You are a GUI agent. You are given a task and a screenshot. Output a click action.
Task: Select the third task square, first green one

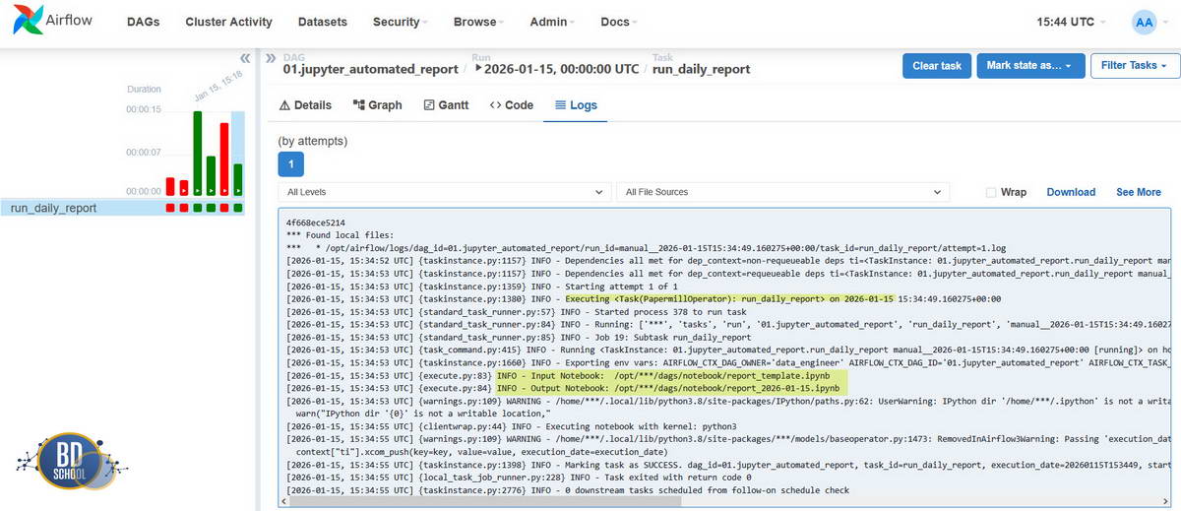coord(197,208)
